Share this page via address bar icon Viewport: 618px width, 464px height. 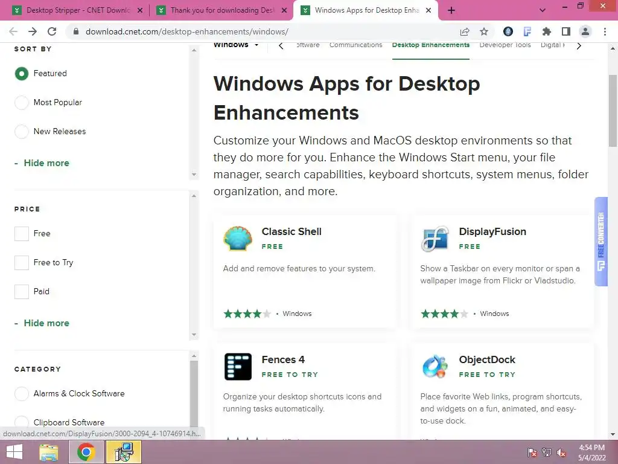(465, 31)
